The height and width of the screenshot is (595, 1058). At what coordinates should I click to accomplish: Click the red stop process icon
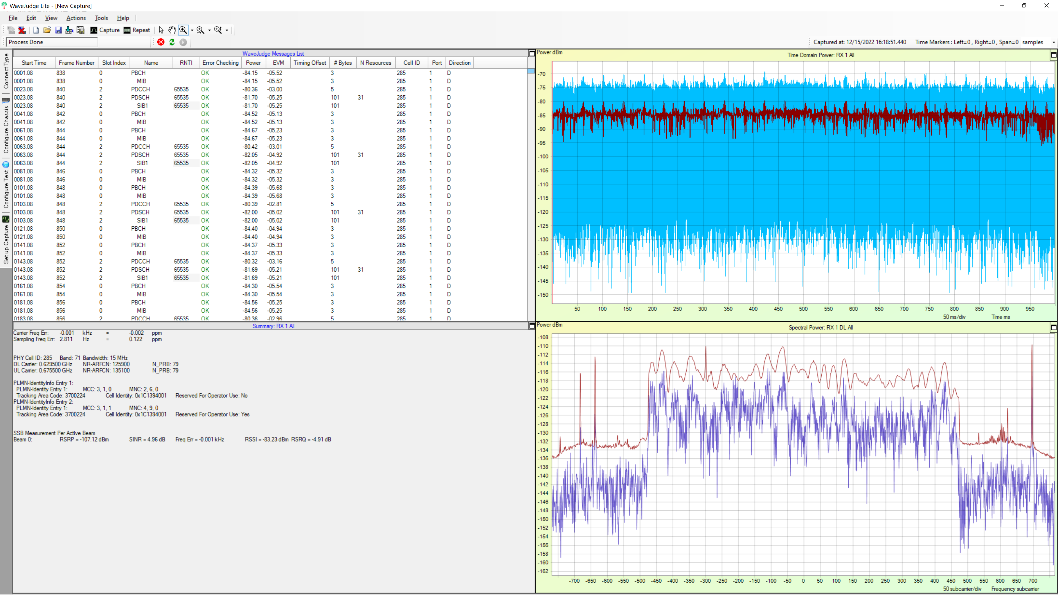(160, 42)
